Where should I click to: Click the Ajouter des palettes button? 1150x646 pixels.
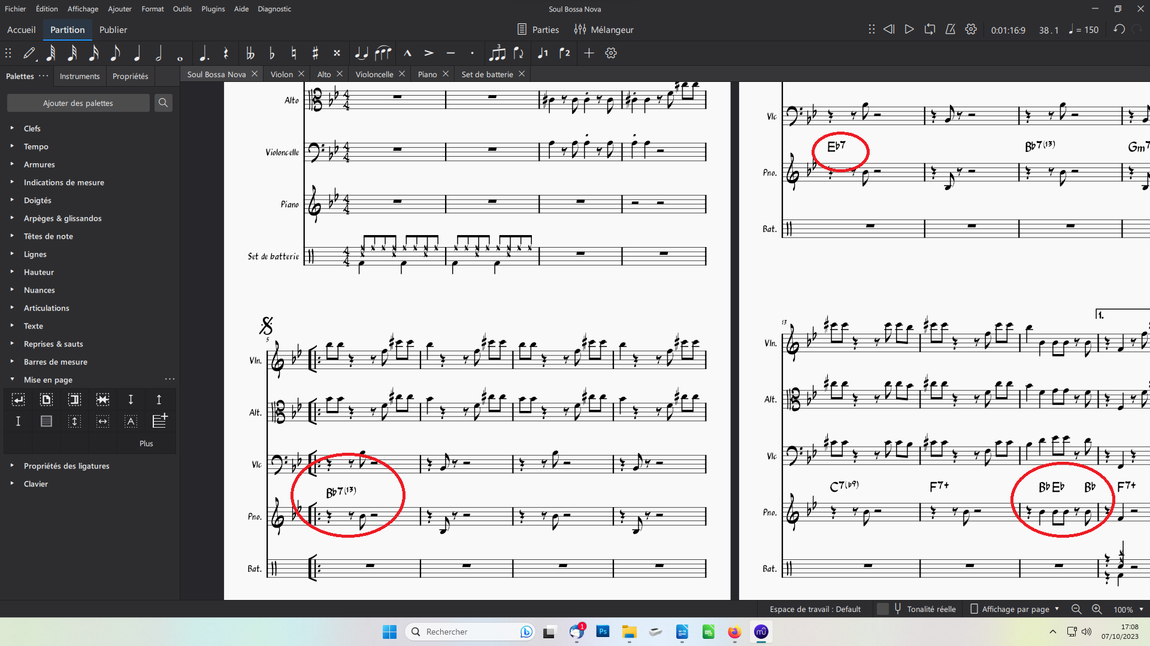pos(78,102)
